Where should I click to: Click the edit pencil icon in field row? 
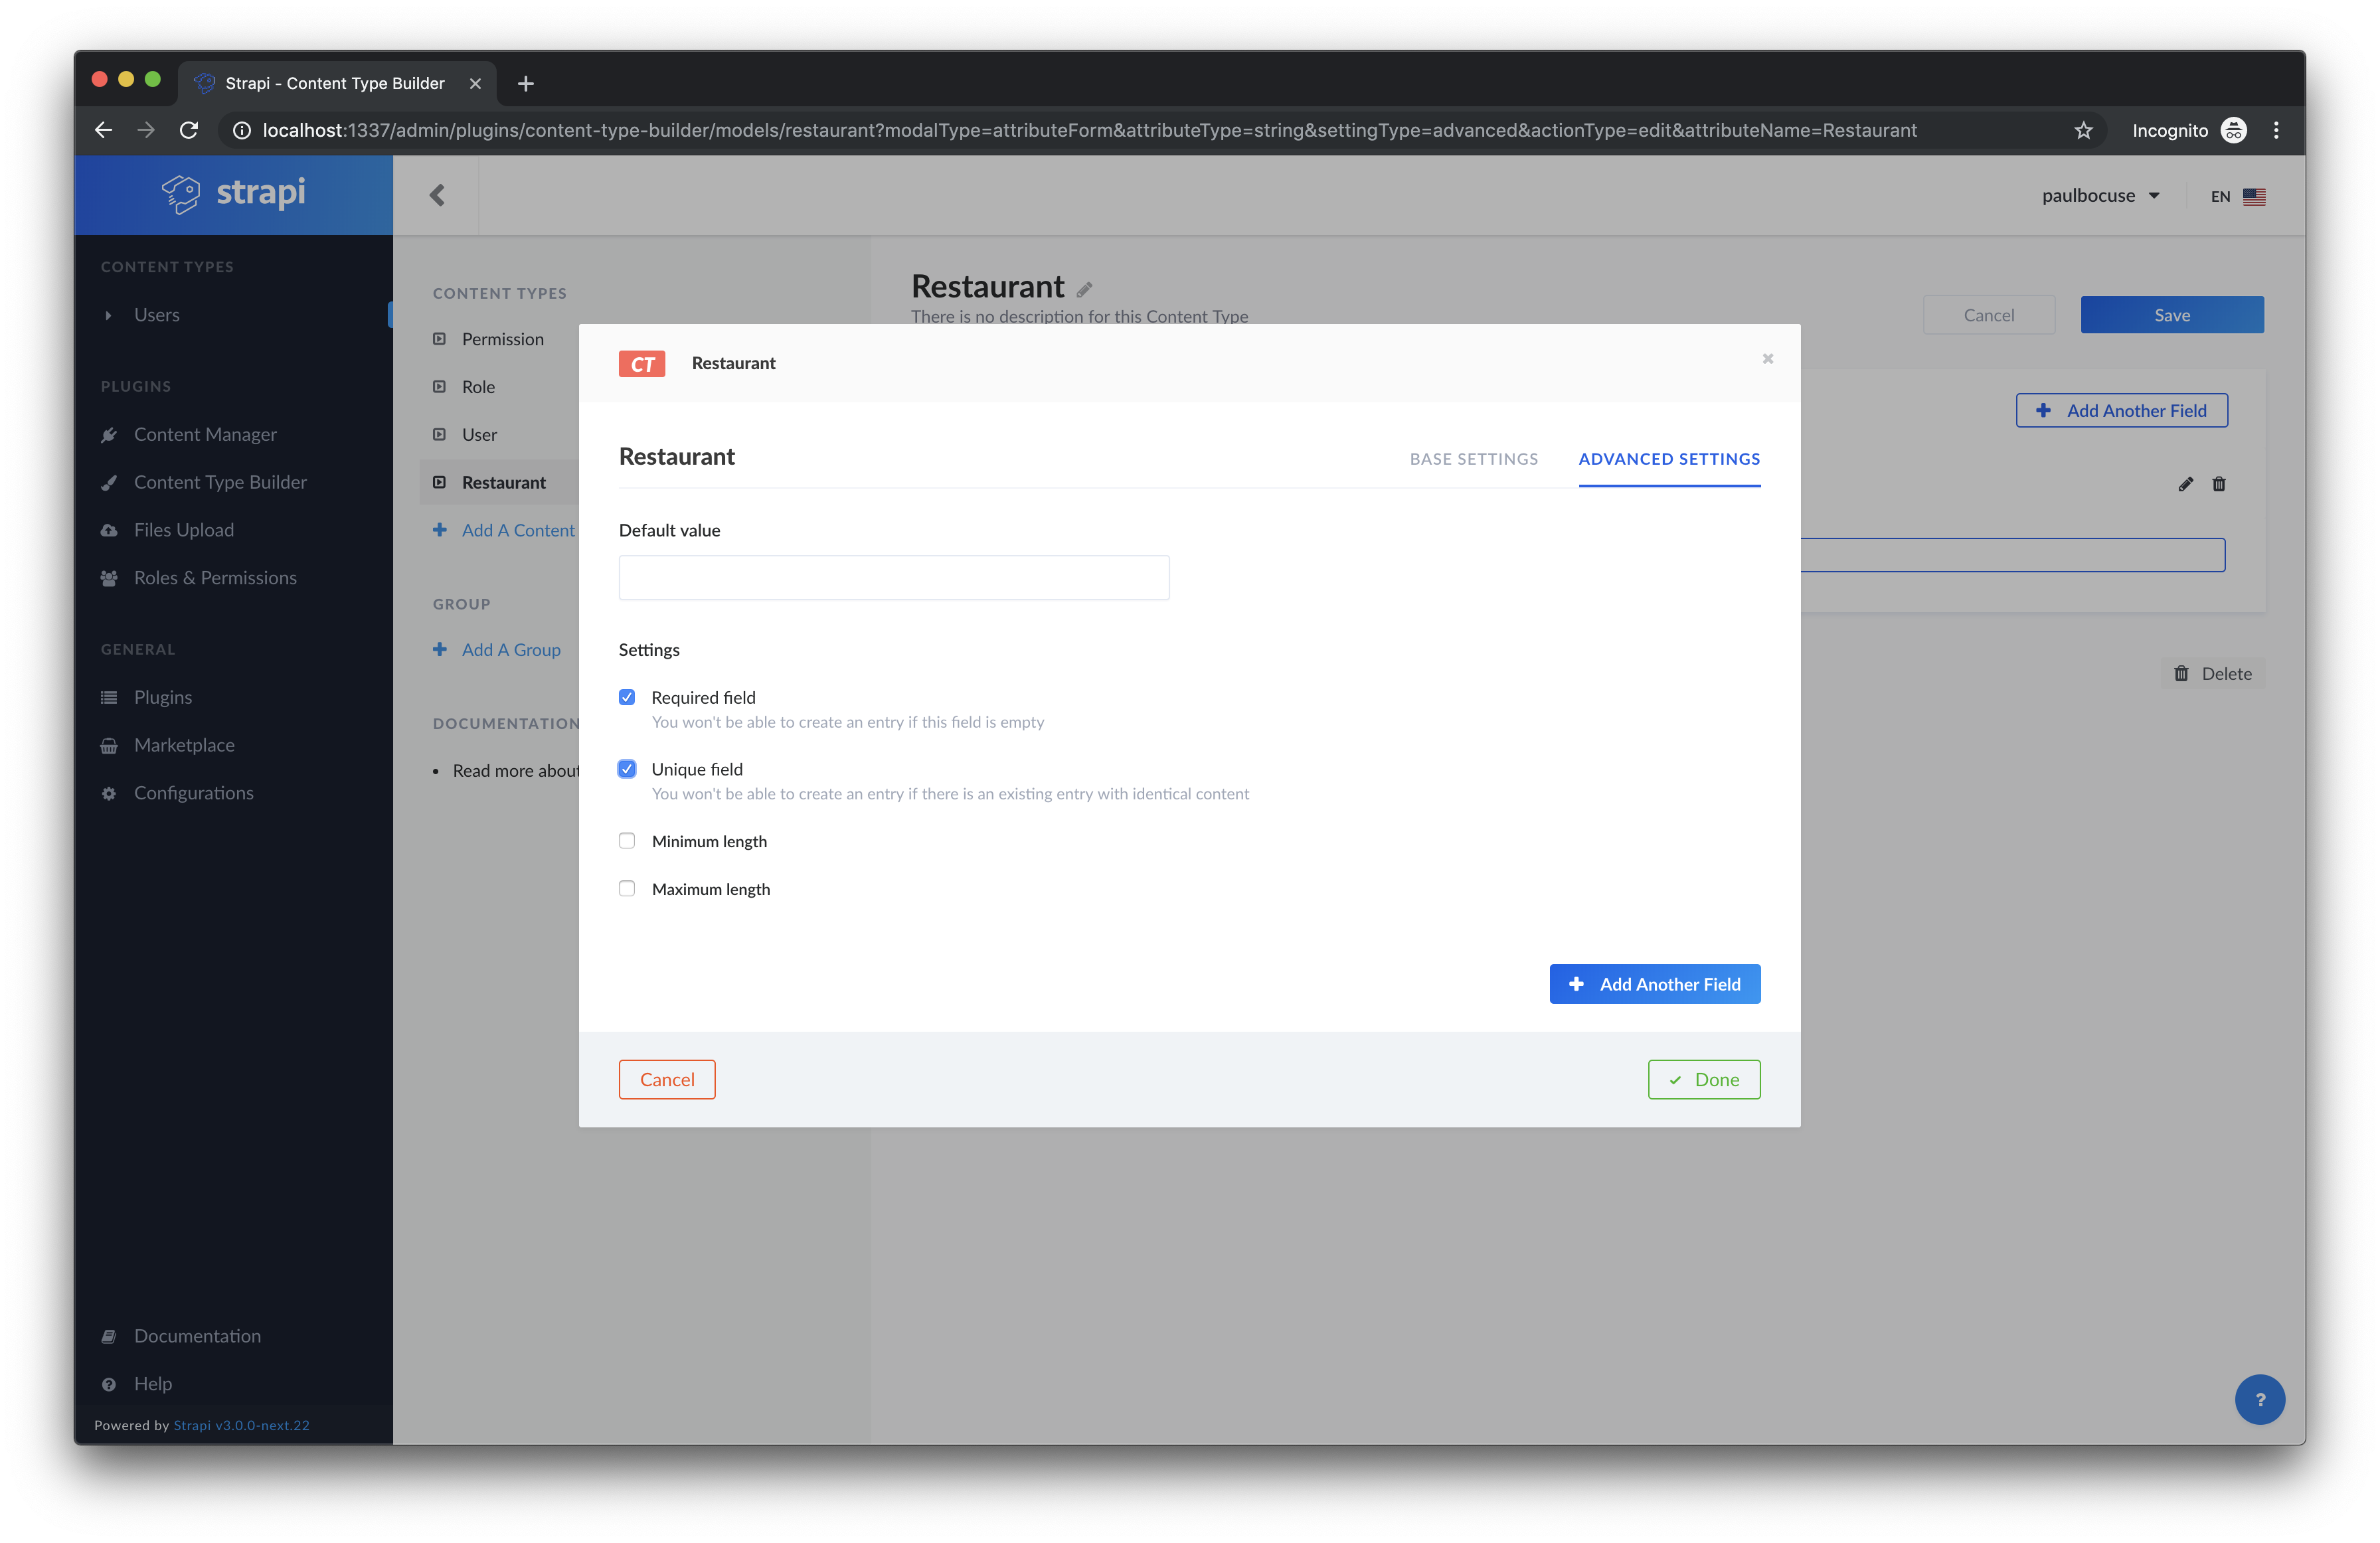[2185, 484]
